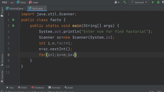Click main method name on line 3
The width and height of the screenshot is (164, 92).
[x=77, y=26]
